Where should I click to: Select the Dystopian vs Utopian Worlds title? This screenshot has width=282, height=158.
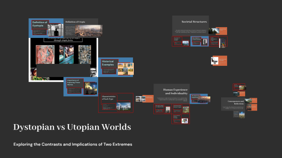click(x=72, y=127)
